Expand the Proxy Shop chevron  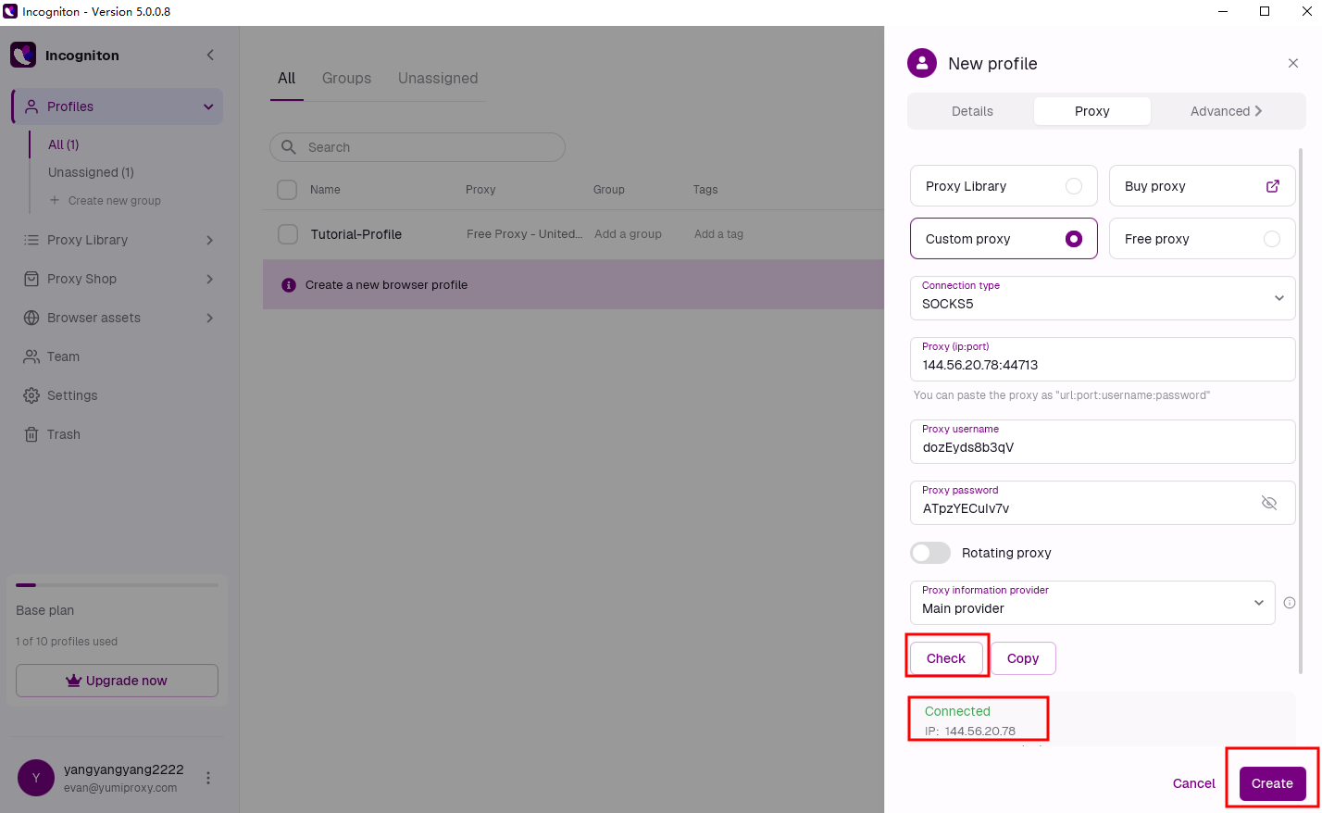point(210,279)
